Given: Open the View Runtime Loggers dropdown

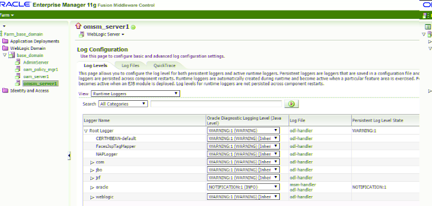Looking at the screenshot, I should 135,94.
